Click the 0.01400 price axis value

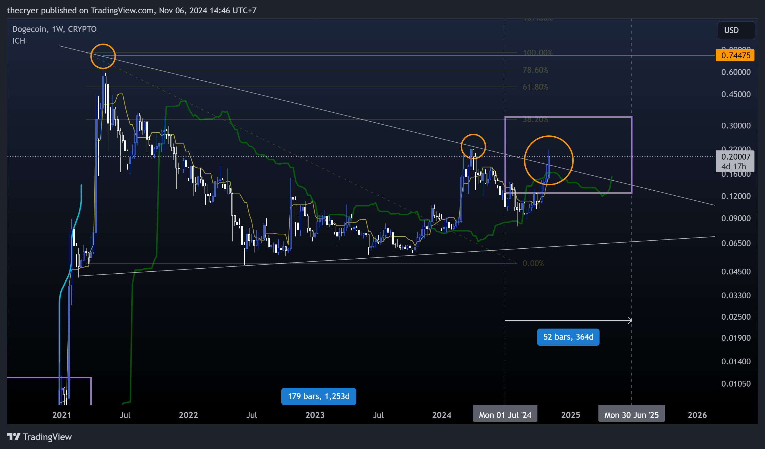(736, 362)
